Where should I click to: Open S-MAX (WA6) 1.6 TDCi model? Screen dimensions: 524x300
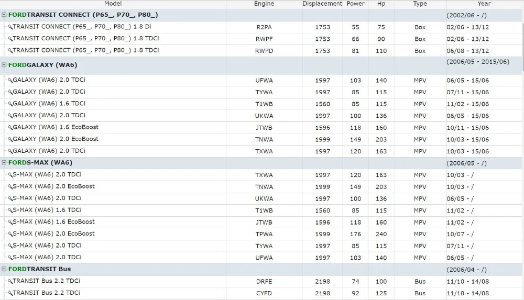[x=47, y=210]
